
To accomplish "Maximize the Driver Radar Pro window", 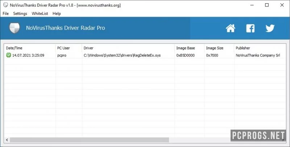I will coord(267,5).
